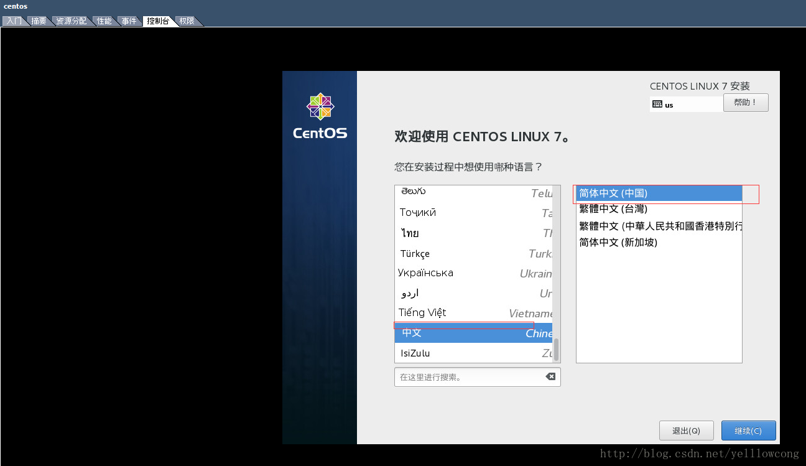Switch to the 摘要 tab

click(39, 21)
